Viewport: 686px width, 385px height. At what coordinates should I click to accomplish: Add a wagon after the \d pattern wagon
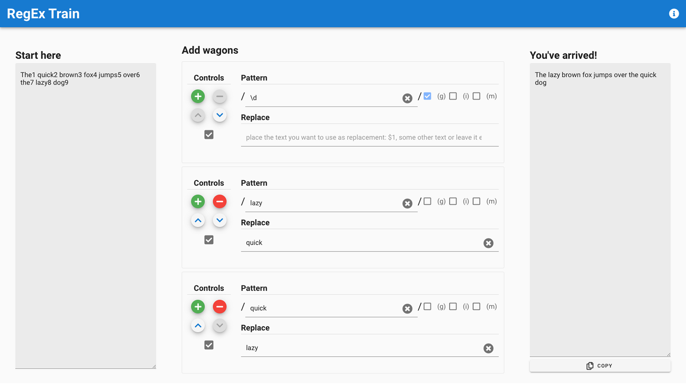(x=198, y=96)
